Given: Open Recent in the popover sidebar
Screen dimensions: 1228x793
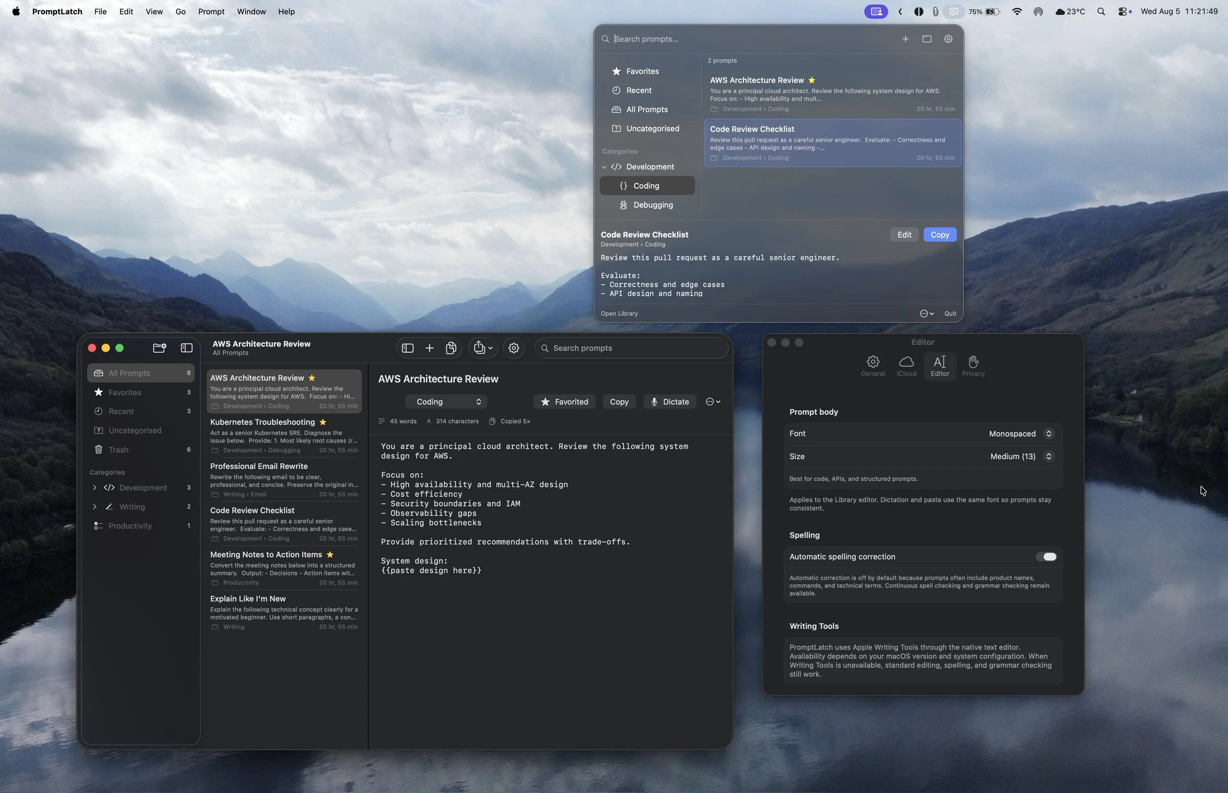Looking at the screenshot, I should click(647, 90).
